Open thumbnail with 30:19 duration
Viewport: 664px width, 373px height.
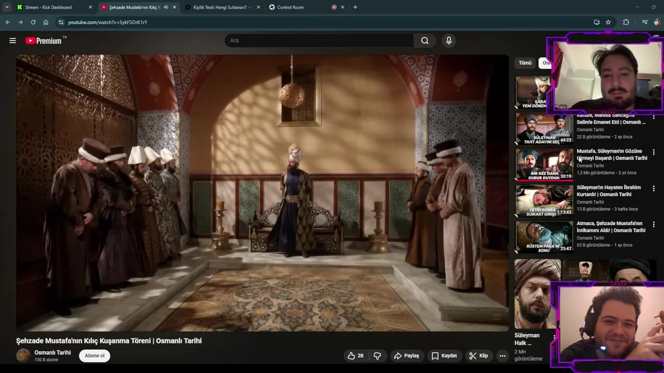[544, 165]
